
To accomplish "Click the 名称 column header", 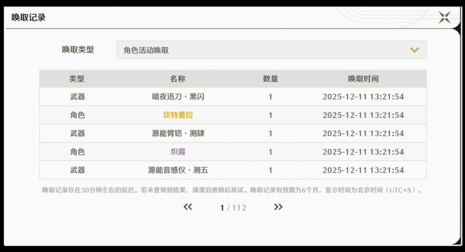I will pyautogui.click(x=178, y=79).
